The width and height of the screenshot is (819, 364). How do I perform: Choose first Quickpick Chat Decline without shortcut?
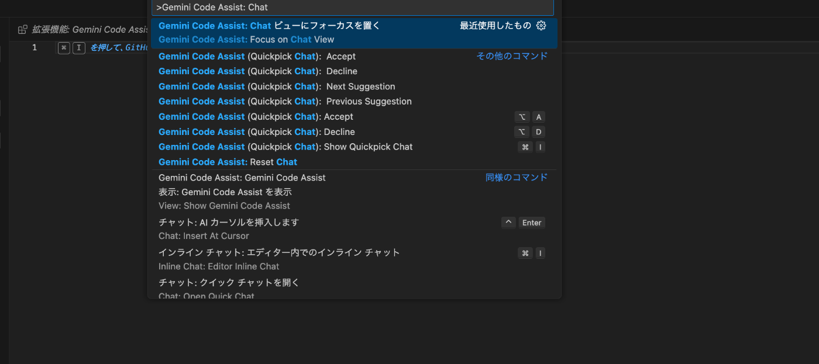354,71
